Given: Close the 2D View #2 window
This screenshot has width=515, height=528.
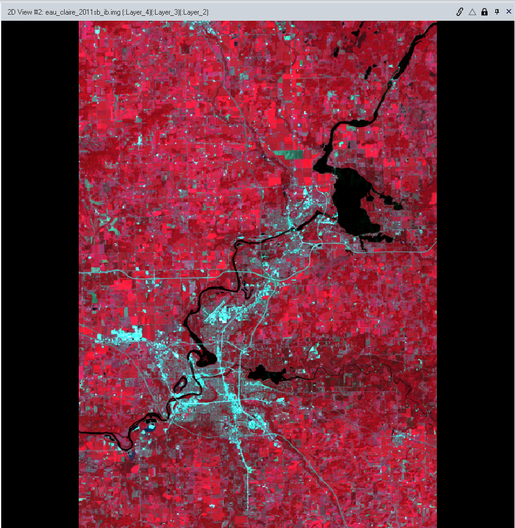Looking at the screenshot, I should coord(509,12).
